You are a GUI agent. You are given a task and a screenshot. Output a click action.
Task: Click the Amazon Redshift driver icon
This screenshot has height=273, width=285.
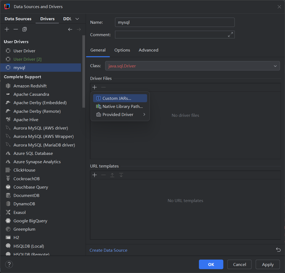tap(8, 86)
